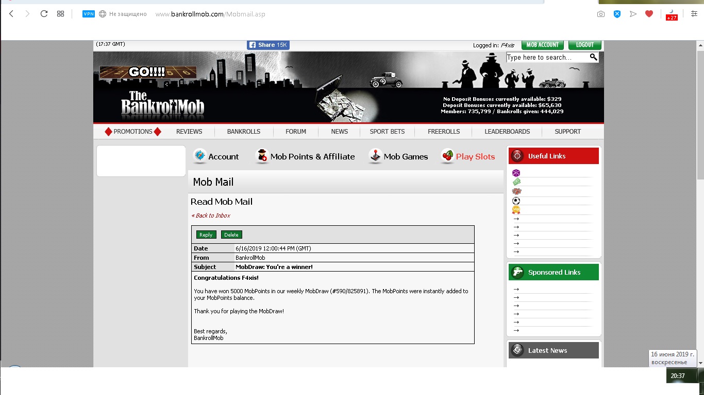Click the purple dice icon in Useful Links

tap(516, 173)
